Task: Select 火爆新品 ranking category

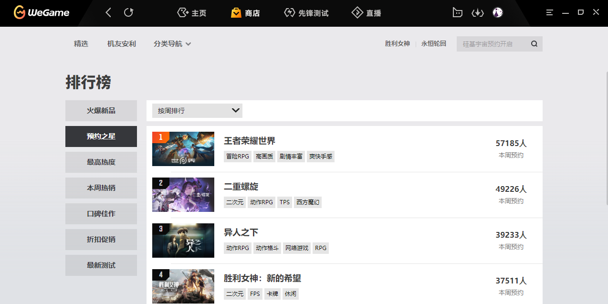Action: (x=101, y=111)
